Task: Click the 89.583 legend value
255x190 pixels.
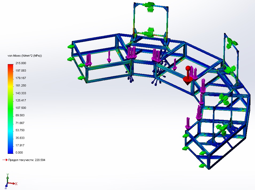Action: click(20, 115)
